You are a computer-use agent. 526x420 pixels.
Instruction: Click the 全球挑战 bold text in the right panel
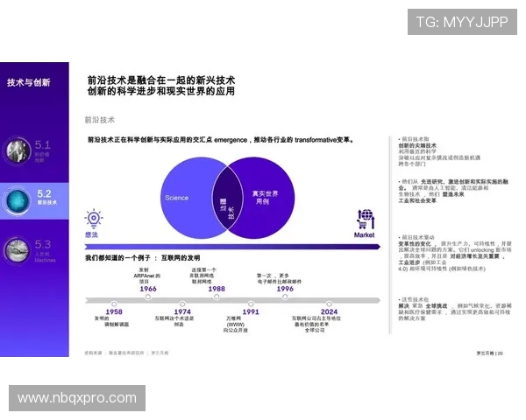[437, 306]
